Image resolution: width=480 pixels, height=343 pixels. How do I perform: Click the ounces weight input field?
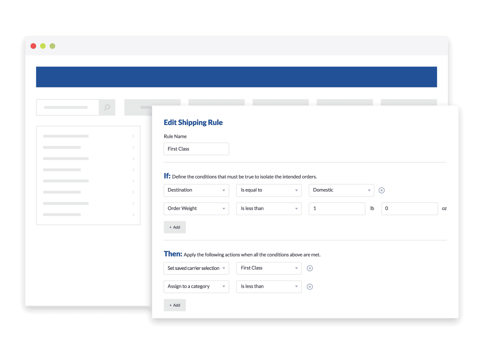coord(409,209)
